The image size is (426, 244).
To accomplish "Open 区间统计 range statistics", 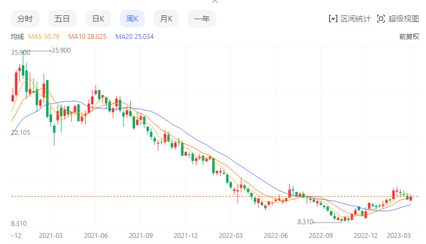I will [x=356, y=19].
